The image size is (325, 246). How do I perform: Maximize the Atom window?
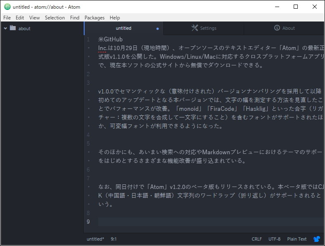[296, 7]
